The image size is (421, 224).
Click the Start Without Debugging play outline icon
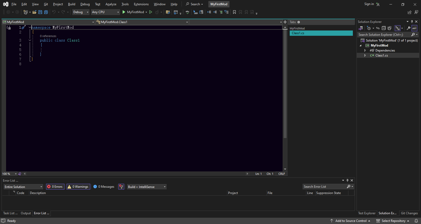(151, 12)
